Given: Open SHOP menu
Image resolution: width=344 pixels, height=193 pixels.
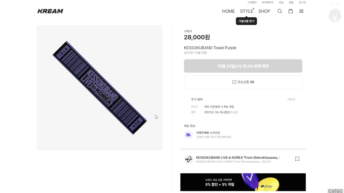Looking at the screenshot, I should click(264, 11).
